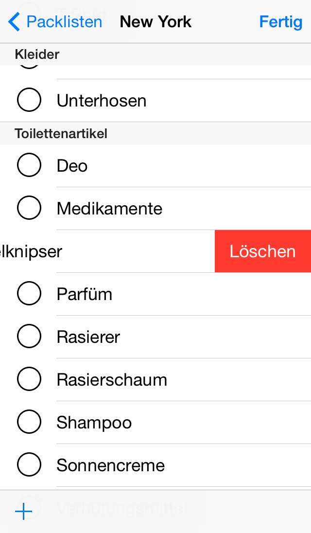This screenshot has height=533, width=311.
Task: Mark Rasierschaum as packed
Action: pos(29,380)
